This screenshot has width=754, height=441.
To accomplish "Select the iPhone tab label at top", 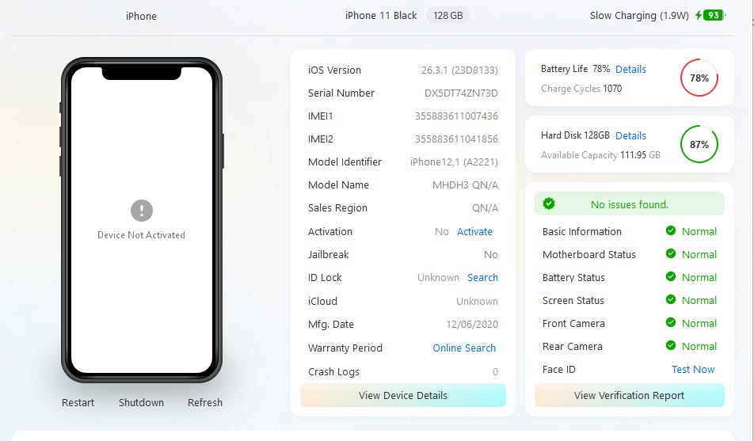I will 141,16.
